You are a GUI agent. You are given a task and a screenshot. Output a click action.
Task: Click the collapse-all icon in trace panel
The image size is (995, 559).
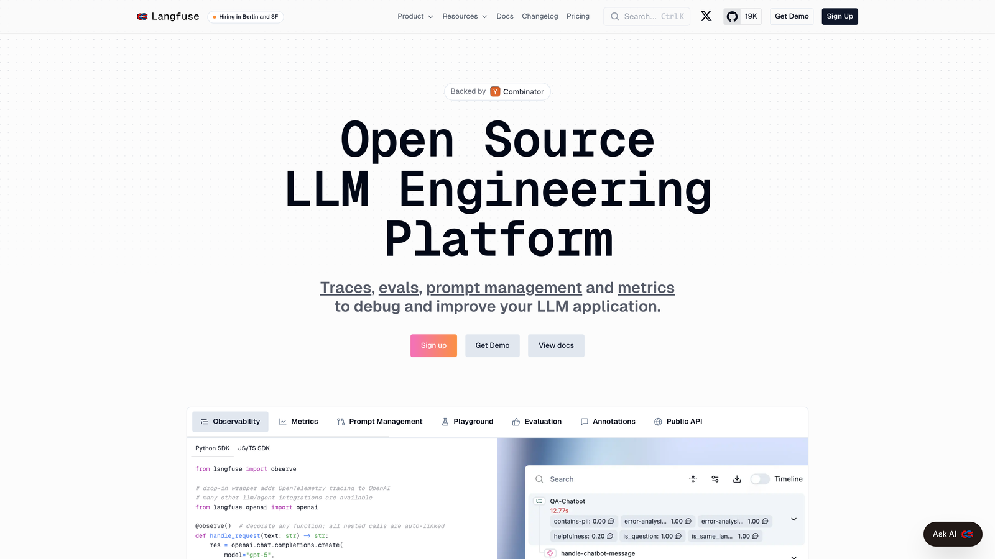693,479
